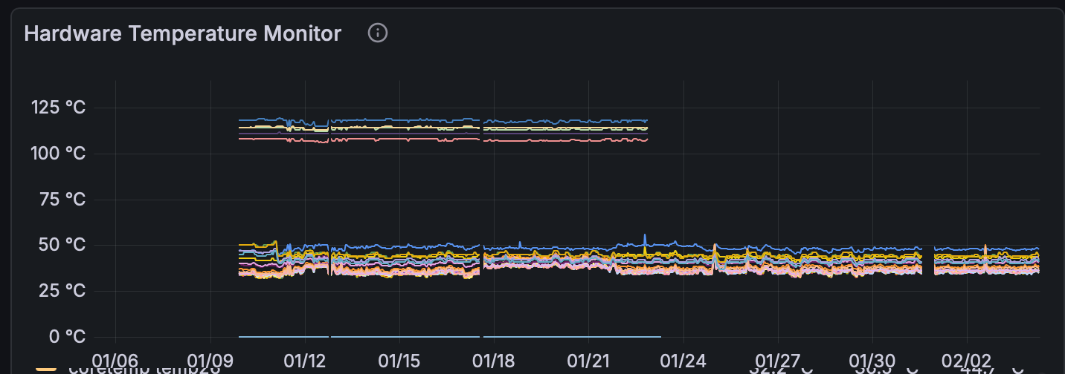
Task: Open the panel description info icon
Action: pos(378,33)
